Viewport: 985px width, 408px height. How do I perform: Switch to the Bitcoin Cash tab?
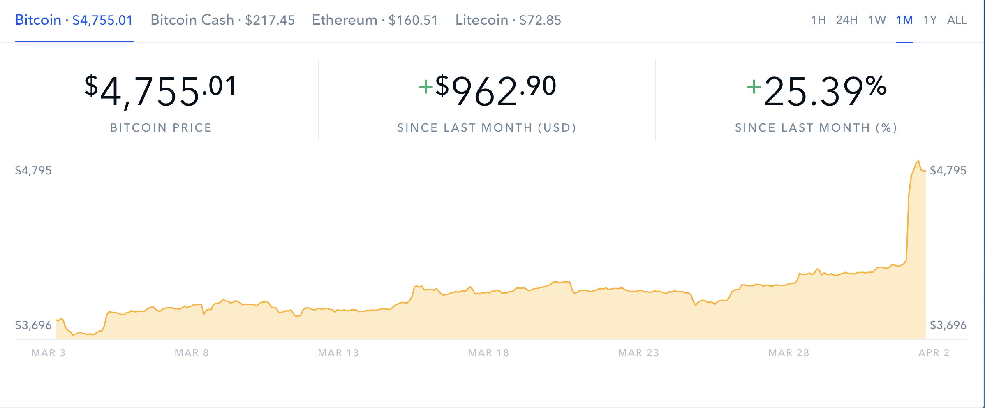point(222,20)
